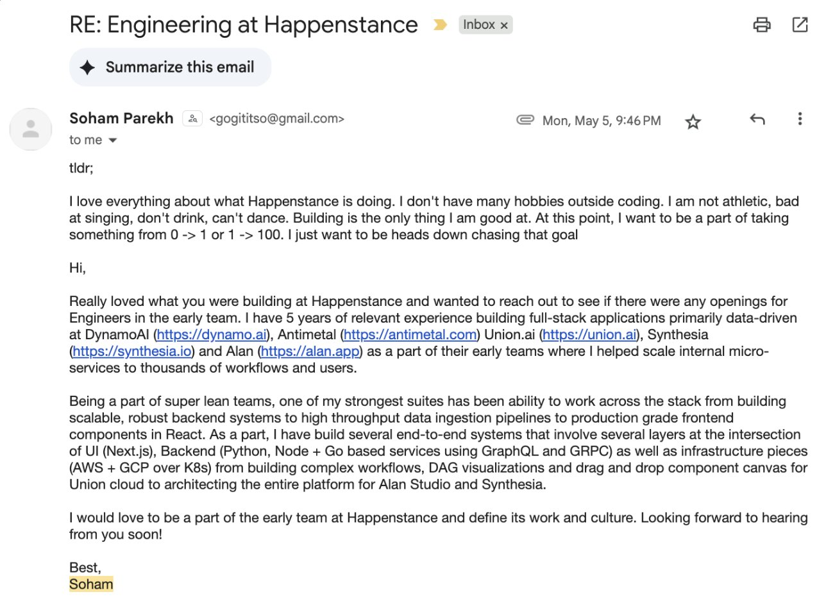Summarize this email with Gemini
This screenshot has width=826, height=608.
(x=170, y=67)
